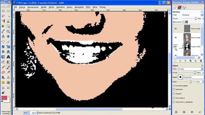This screenshot has height=115, width=205.
Task: Open the Edycja menu
Action: tap(22, 7)
